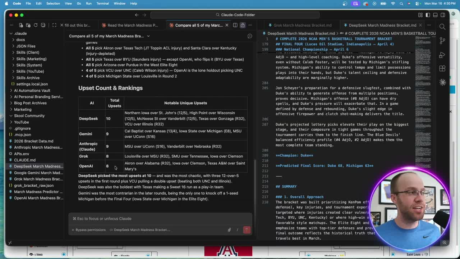Click the slash command icon in the chat input
This screenshot has height=259, width=460.
pos(237,230)
